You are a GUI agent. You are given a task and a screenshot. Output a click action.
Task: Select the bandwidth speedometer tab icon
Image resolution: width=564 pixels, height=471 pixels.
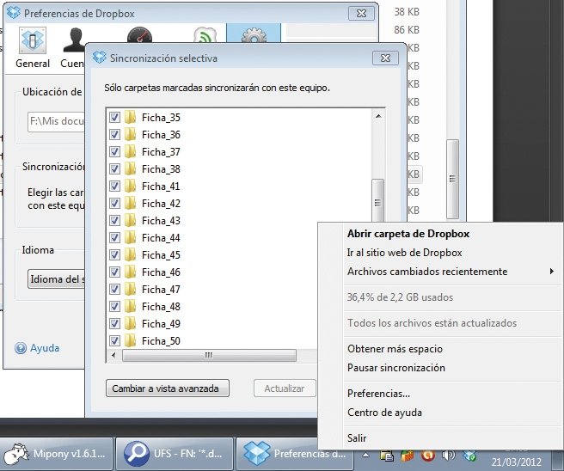tap(139, 35)
